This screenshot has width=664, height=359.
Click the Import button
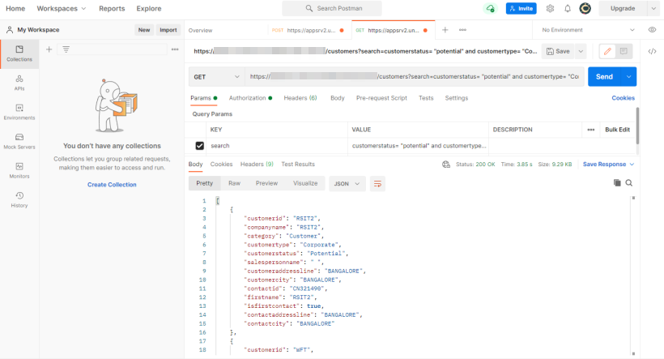(168, 30)
